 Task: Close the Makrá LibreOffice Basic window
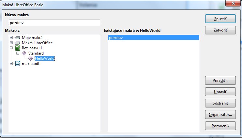233,3
